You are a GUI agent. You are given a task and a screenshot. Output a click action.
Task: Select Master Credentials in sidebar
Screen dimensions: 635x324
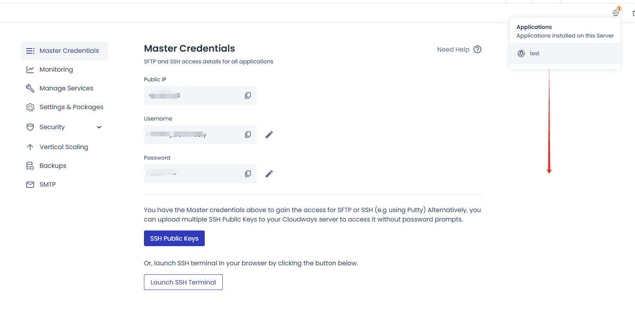(69, 51)
